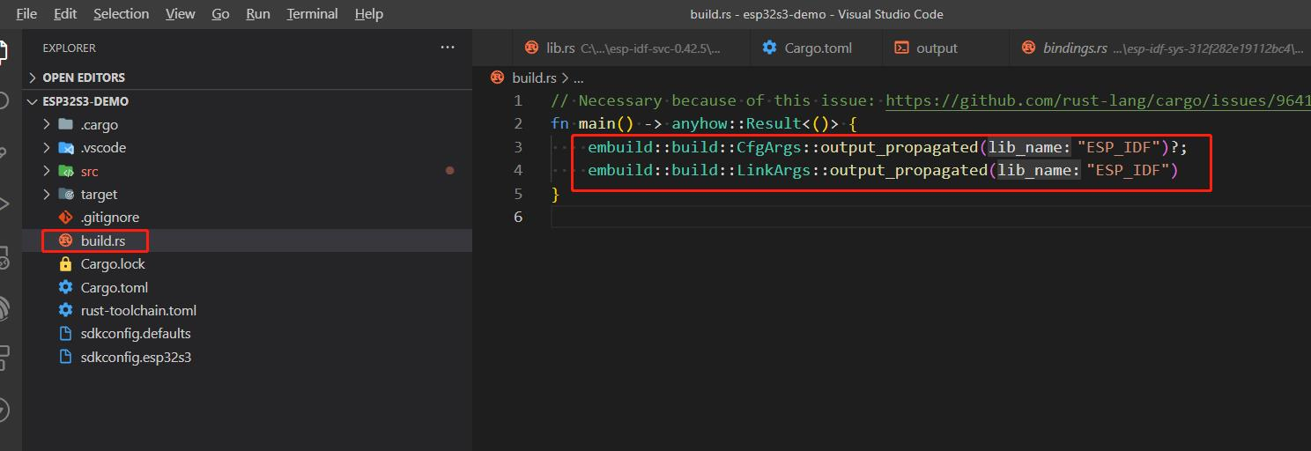This screenshot has height=451, width=1311.
Task: Click the Rust icon beside build.rs
Action: point(65,240)
